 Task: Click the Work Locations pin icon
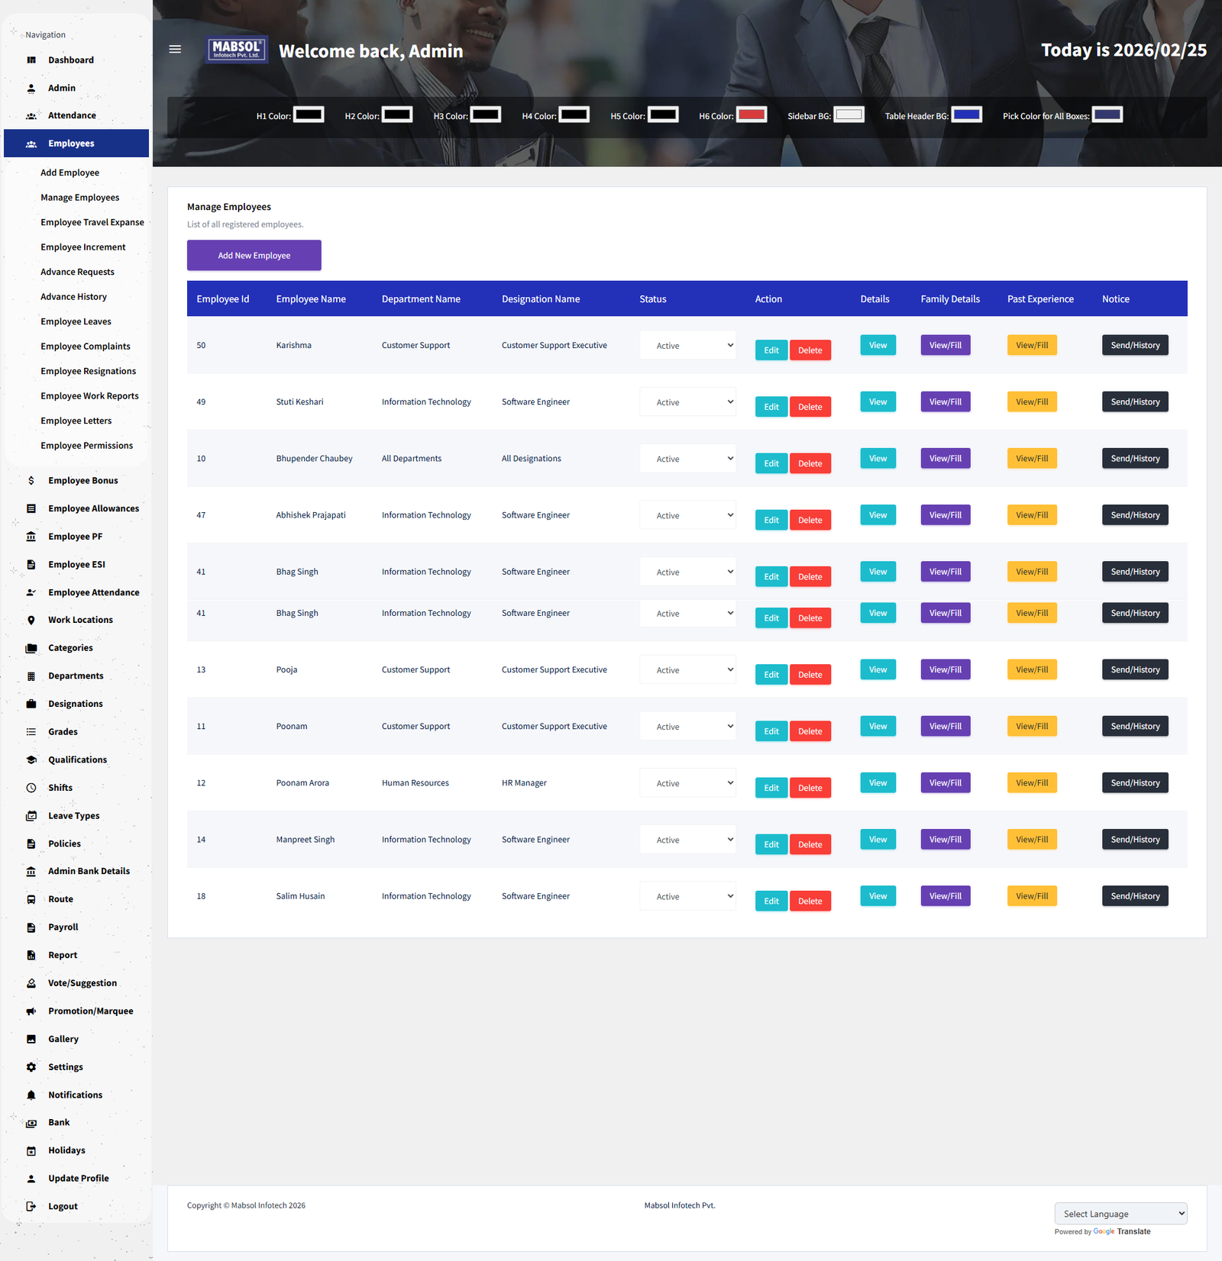tap(31, 621)
